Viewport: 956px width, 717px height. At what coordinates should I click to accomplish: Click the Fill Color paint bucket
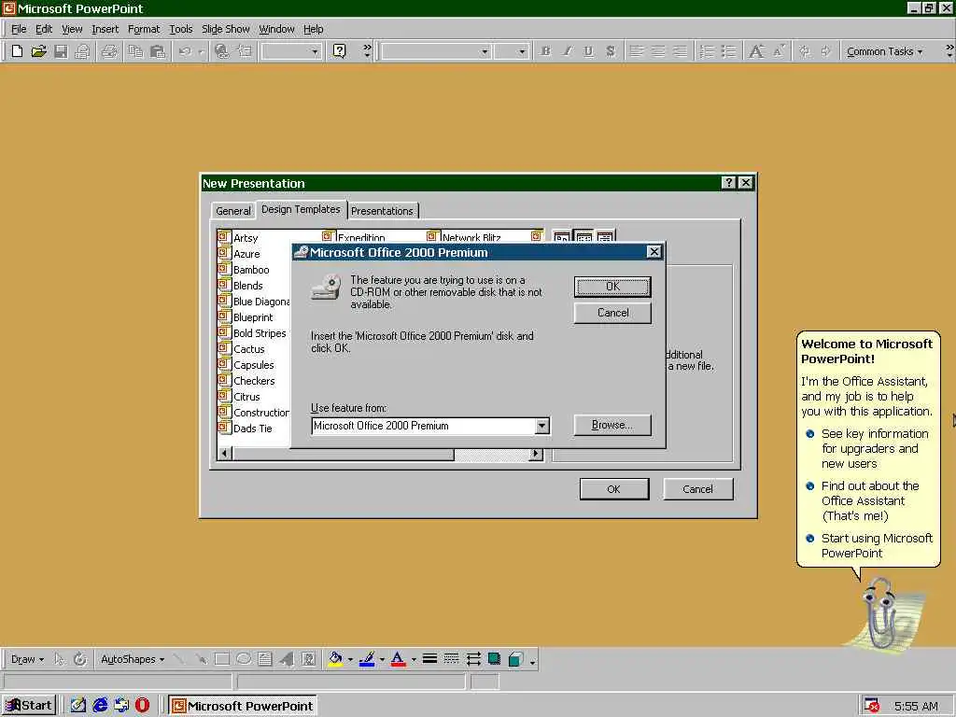click(335, 659)
